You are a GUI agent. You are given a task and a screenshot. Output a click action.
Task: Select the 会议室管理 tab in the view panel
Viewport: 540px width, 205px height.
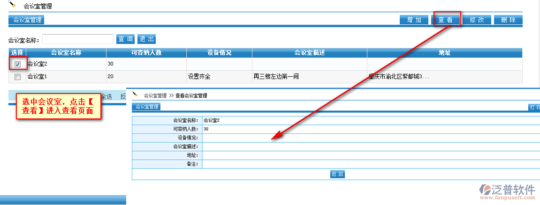pos(146,107)
